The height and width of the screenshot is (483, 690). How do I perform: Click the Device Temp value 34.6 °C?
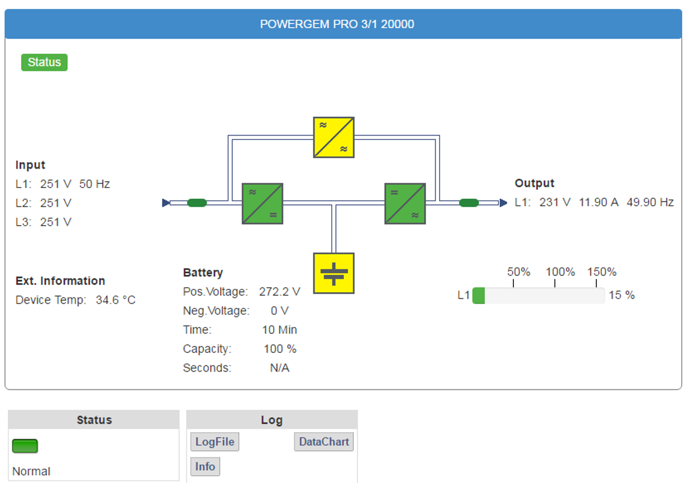click(x=116, y=300)
